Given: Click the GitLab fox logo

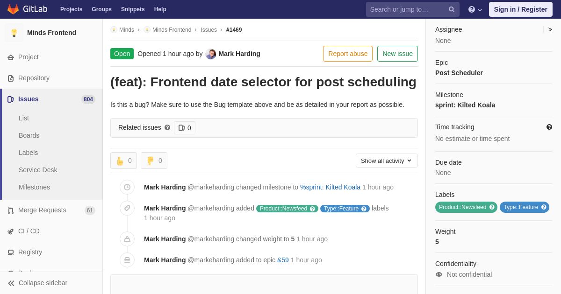Looking at the screenshot, I should point(13,9).
